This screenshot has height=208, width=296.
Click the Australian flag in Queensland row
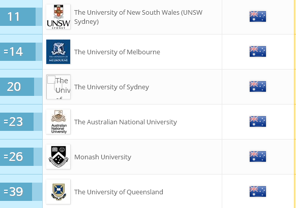tap(258, 192)
